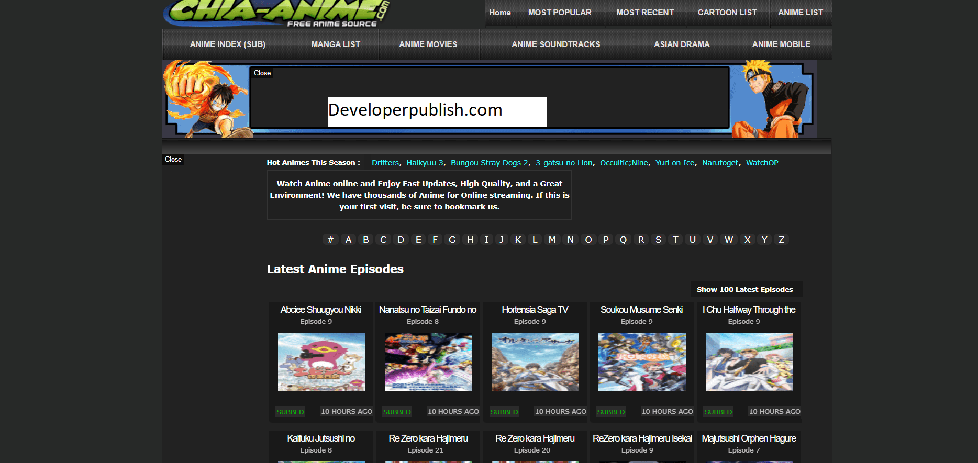The image size is (978, 463).
Task: Open Nanatsu no Taizai thumbnail
Action: pyautogui.click(x=428, y=362)
